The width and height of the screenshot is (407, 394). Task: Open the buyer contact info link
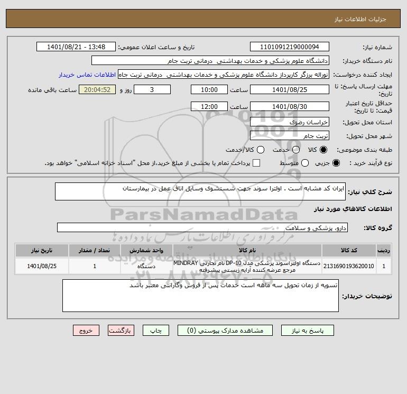[x=87, y=75]
